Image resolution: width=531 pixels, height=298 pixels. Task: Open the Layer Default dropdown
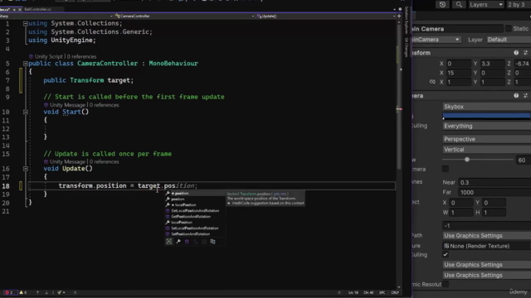[x=509, y=40]
